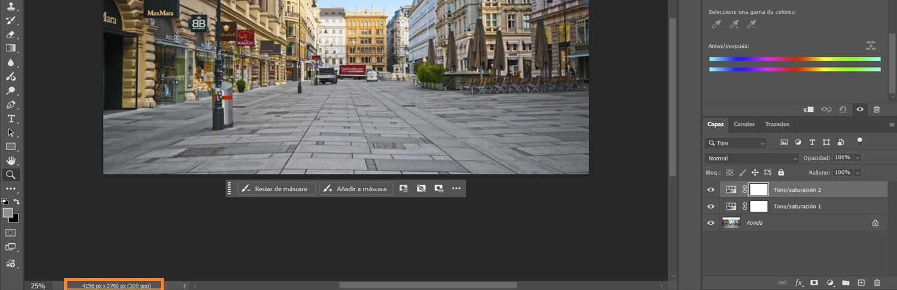Toggle the layer filtering switch
This screenshot has width=897, height=290.
click(x=860, y=142)
